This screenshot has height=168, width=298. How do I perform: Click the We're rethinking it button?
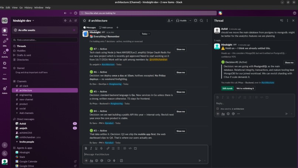coord(245,88)
